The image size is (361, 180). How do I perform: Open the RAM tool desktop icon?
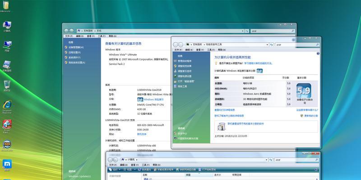7,145
